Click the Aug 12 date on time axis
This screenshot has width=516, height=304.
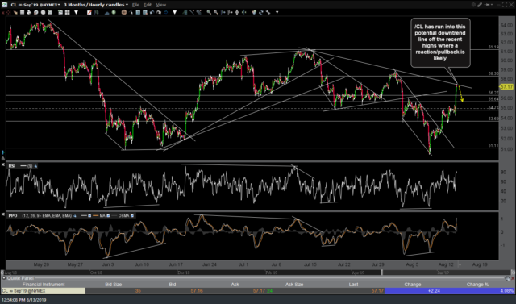(446, 264)
